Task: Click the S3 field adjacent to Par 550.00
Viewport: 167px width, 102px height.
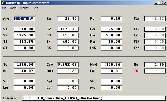Action: (68, 35)
